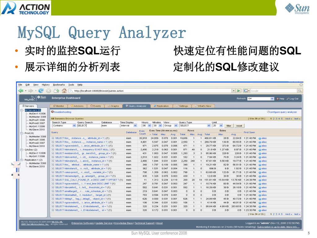This screenshot has width=317, height=238.
Task: Open the Hours dropdown
Action: [x=146, y=126]
